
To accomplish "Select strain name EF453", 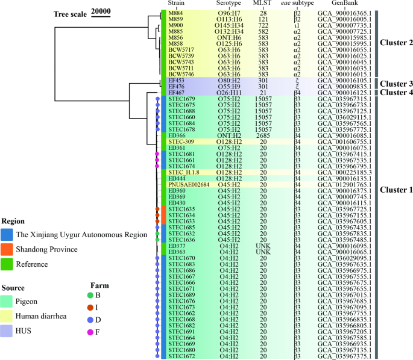I will point(176,81).
